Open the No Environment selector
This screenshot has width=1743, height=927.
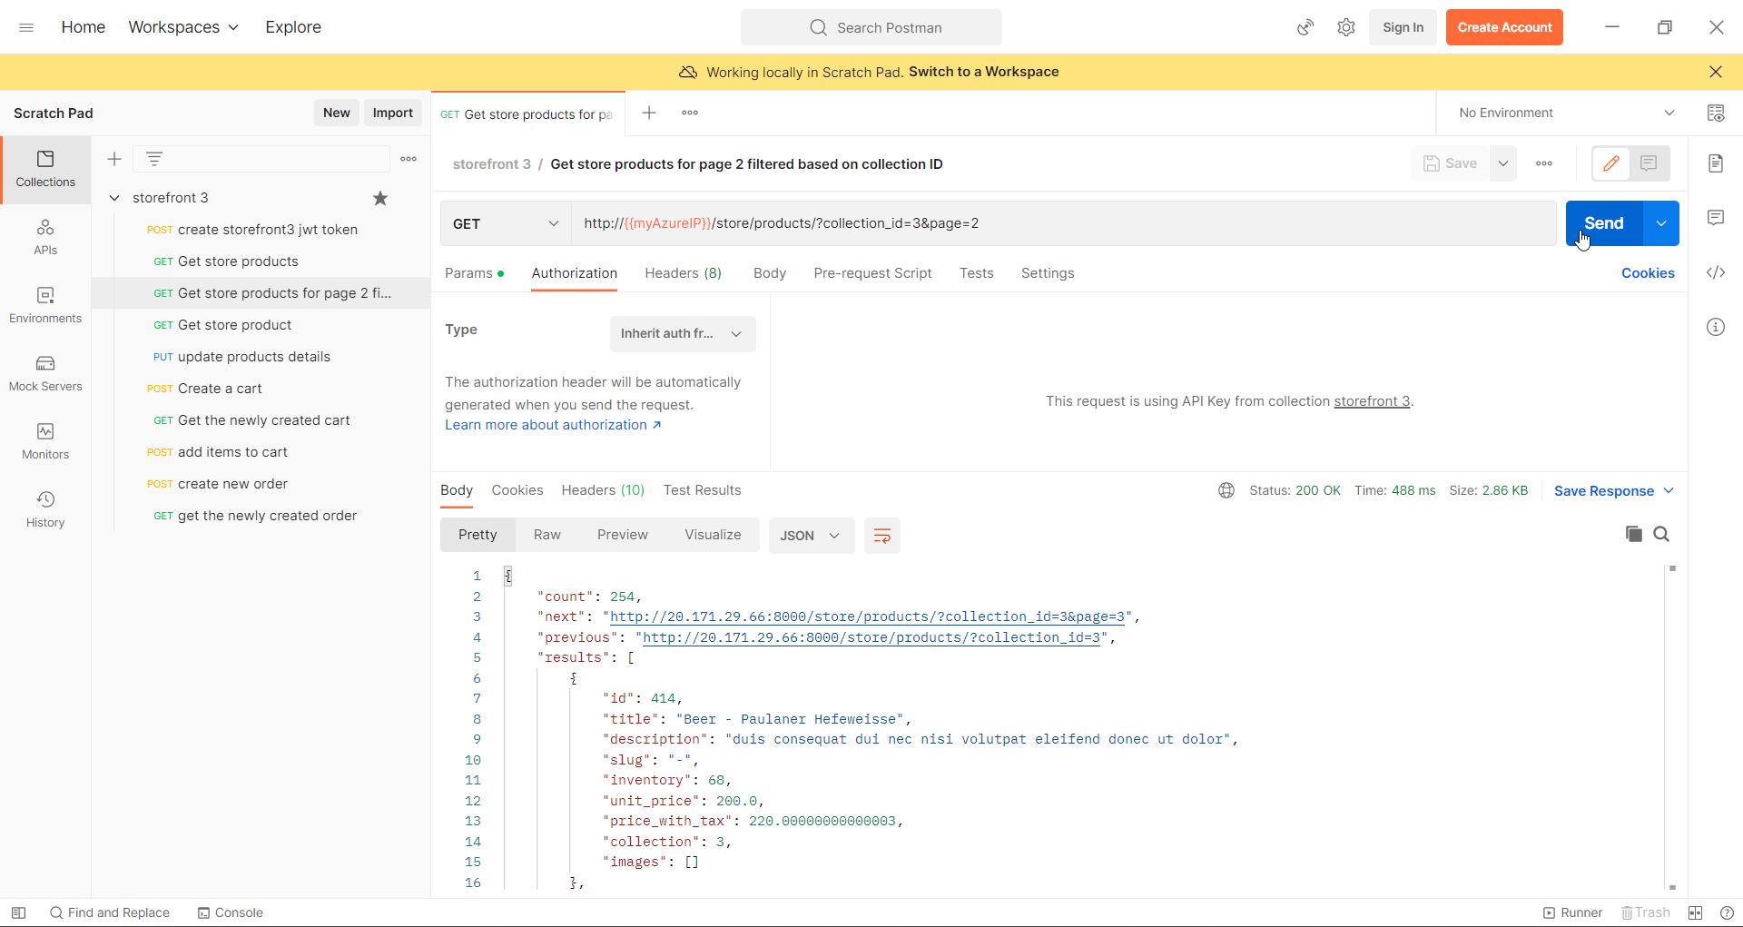[1566, 113]
